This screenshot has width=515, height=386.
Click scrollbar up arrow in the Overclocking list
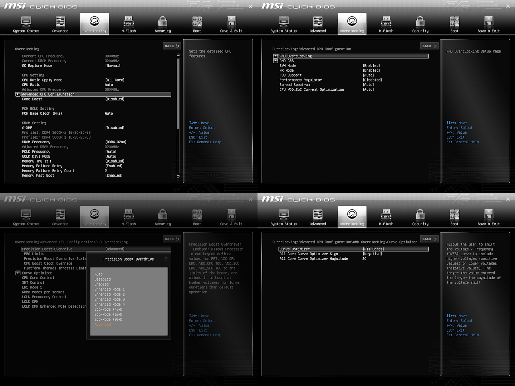pos(178,55)
